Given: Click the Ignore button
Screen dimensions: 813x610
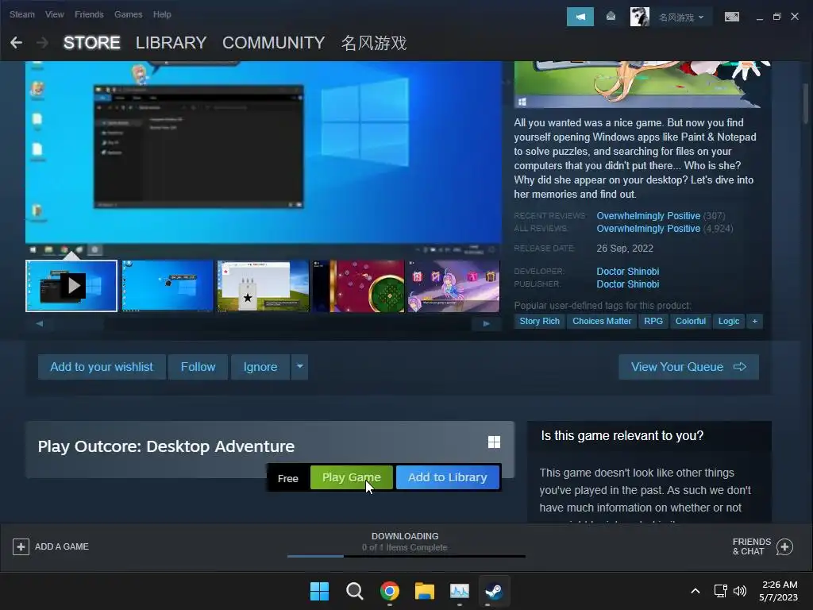Looking at the screenshot, I should [x=260, y=367].
